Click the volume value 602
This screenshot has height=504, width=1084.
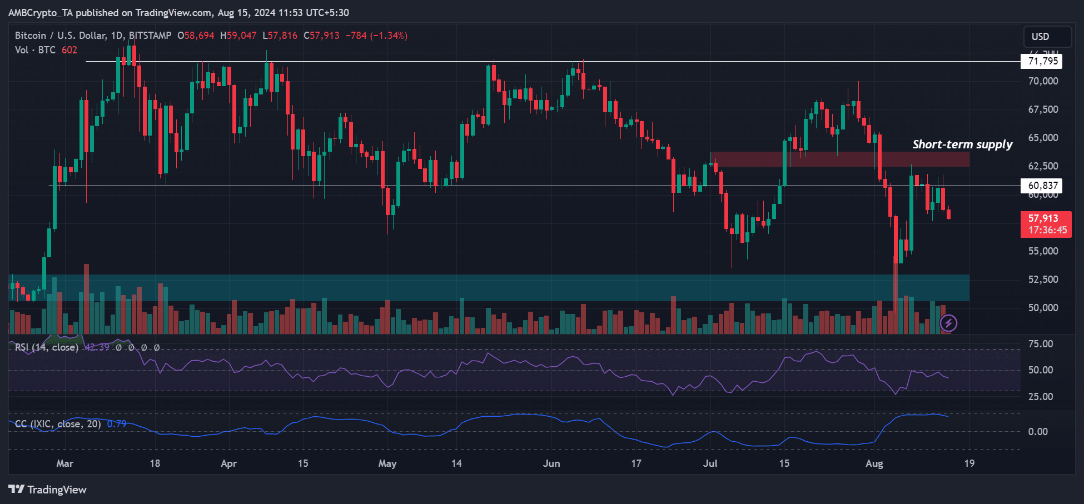click(x=69, y=50)
